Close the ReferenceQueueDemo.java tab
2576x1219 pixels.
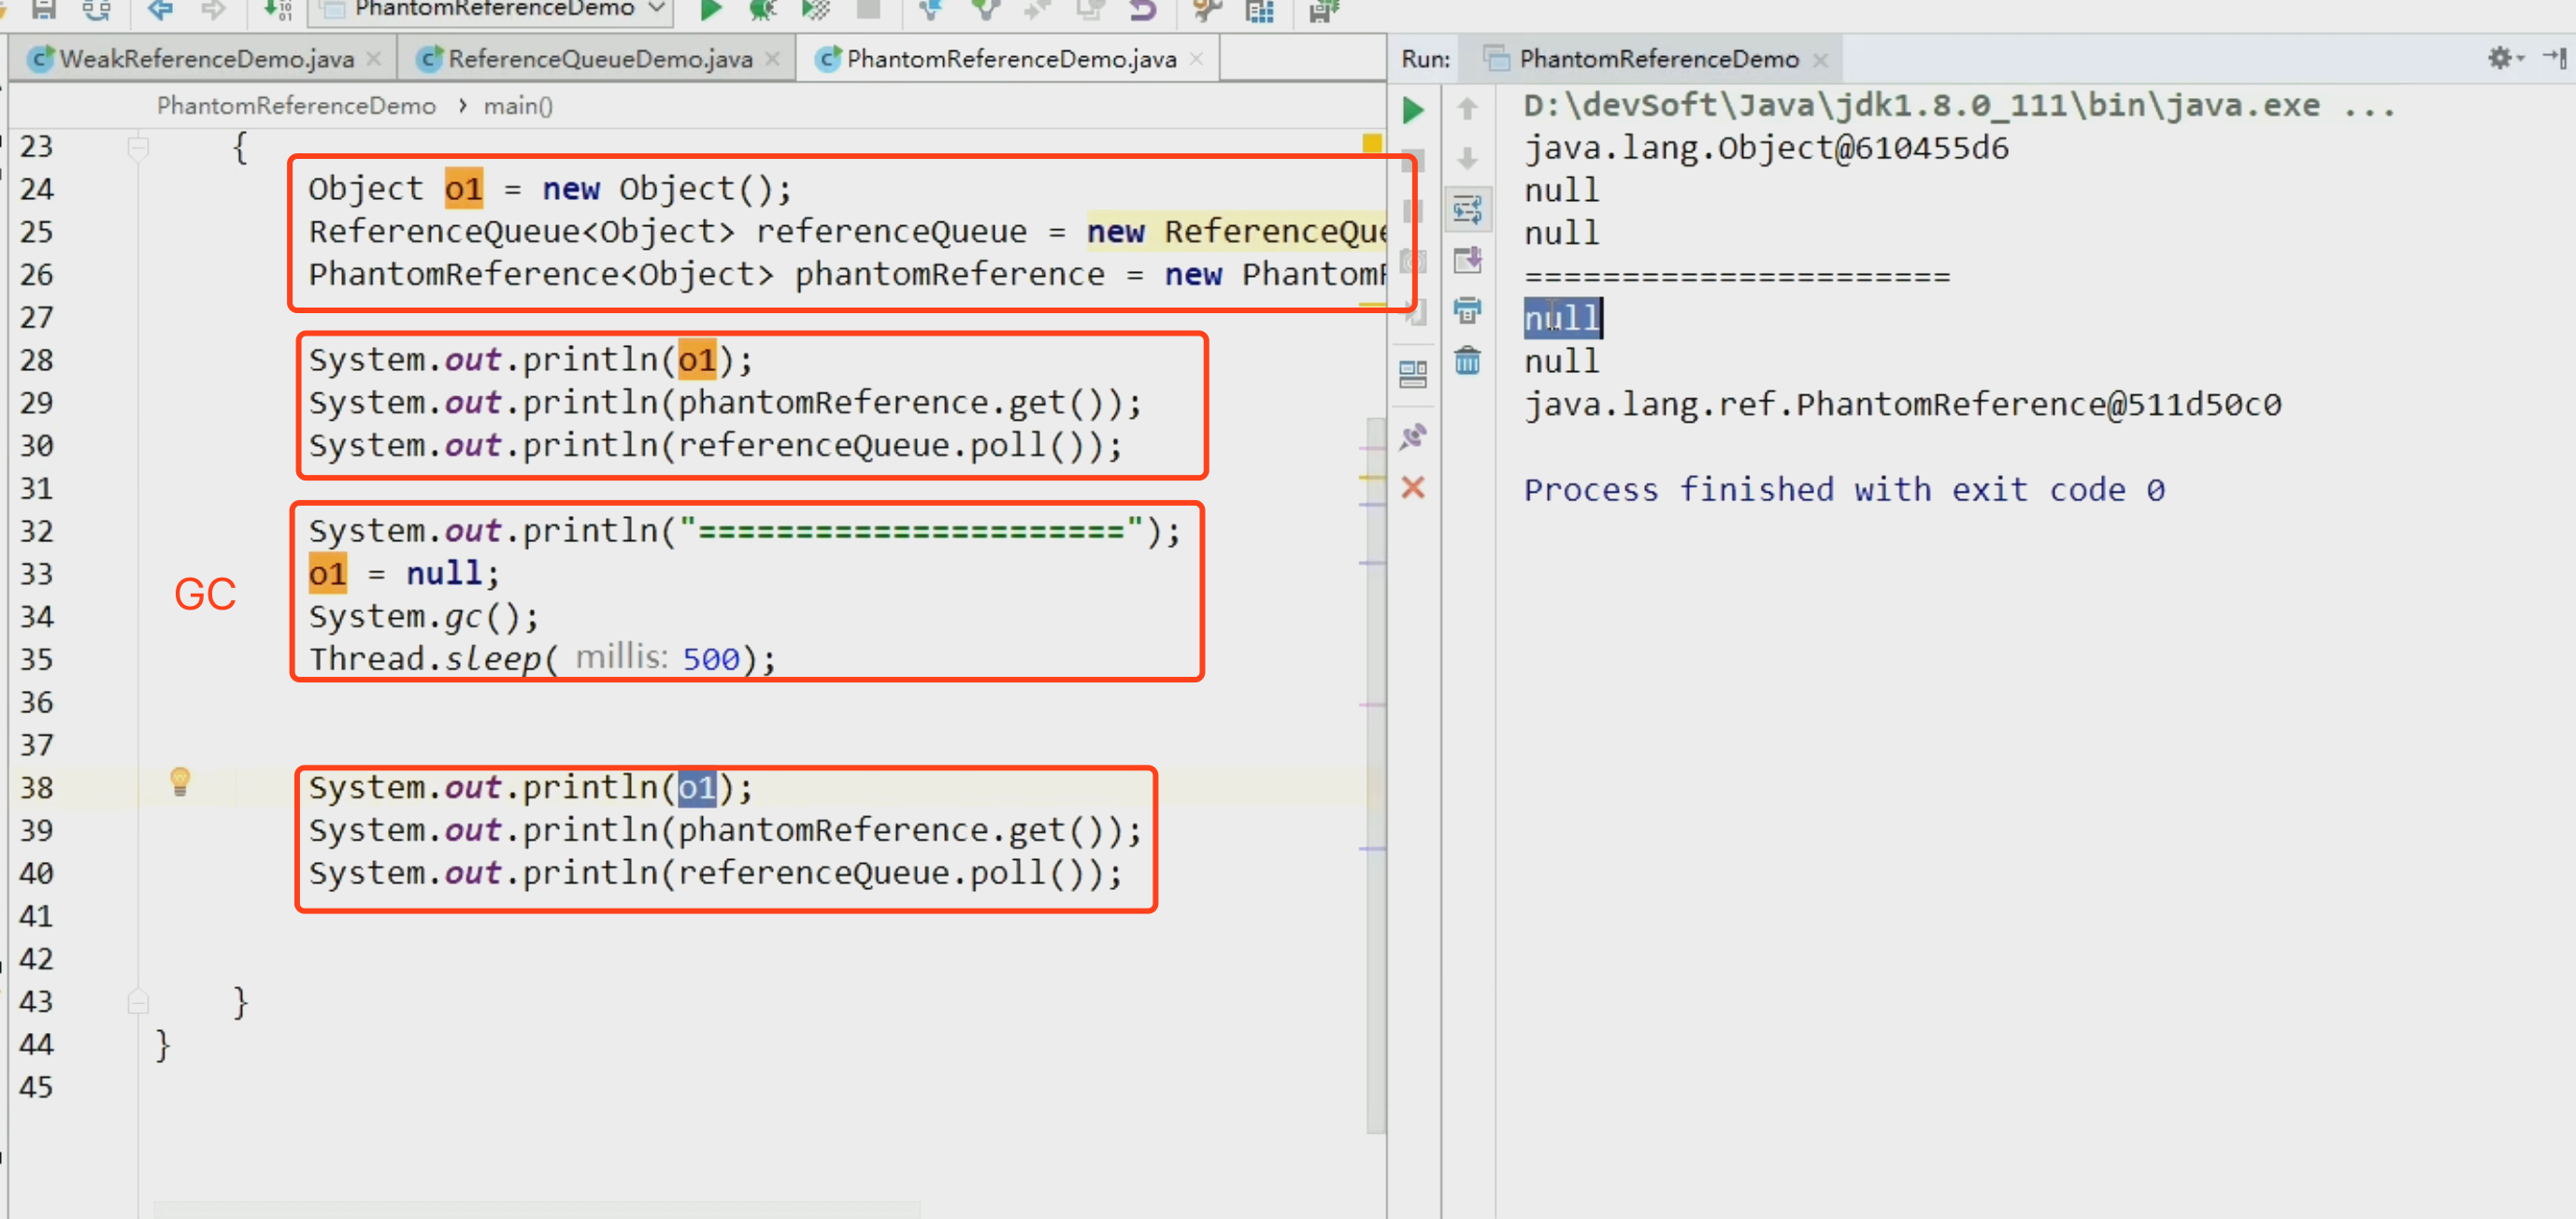pyautogui.click(x=772, y=59)
